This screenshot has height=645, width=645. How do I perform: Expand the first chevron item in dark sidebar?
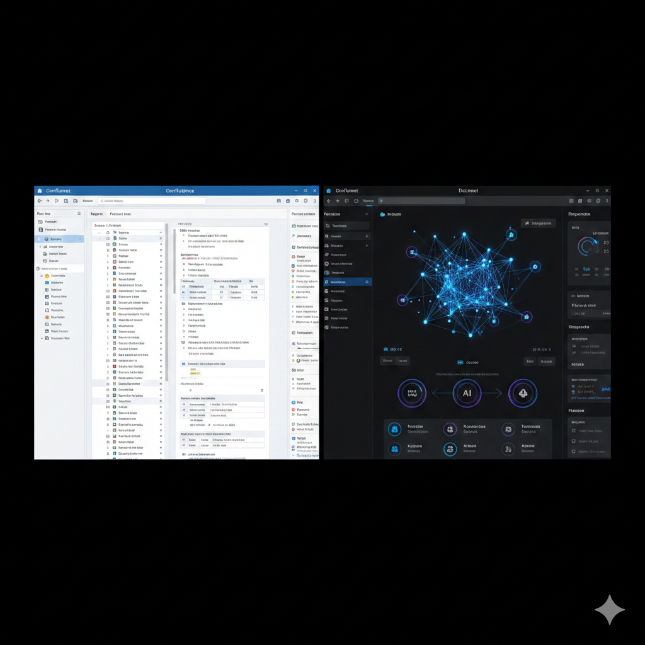pyautogui.click(x=367, y=236)
